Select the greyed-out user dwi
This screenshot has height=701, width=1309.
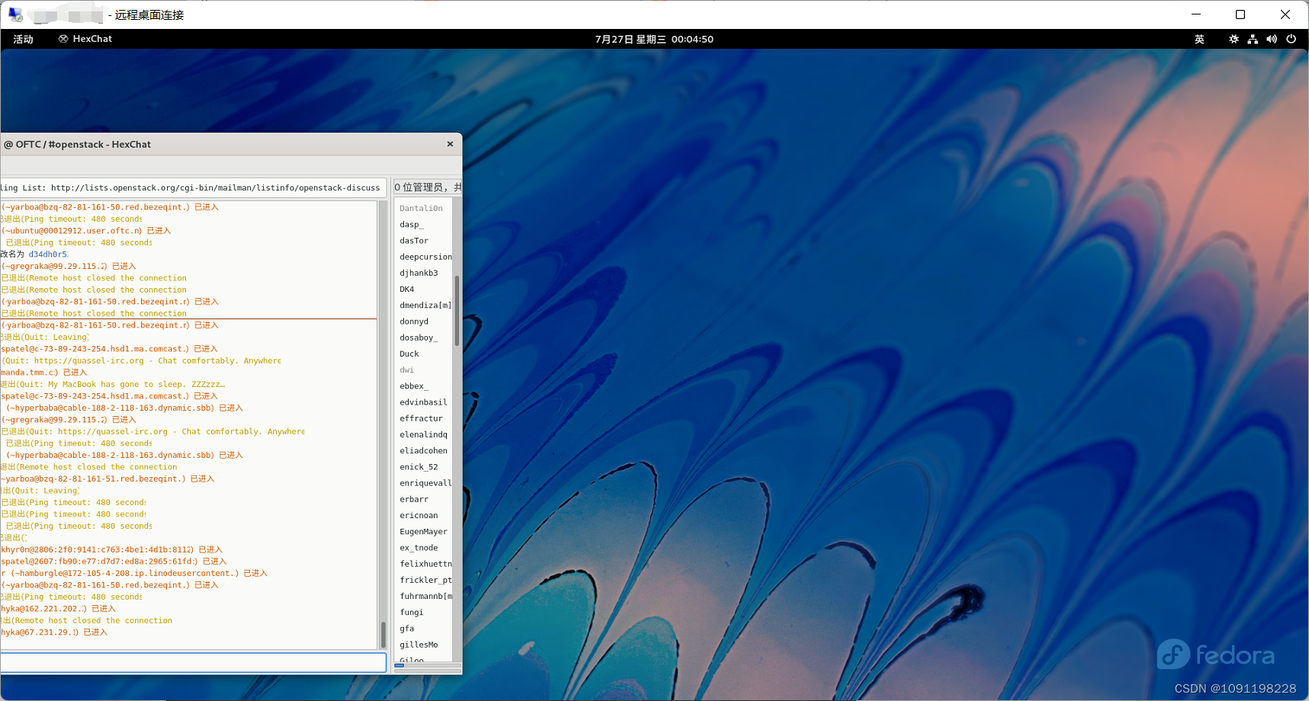(407, 370)
